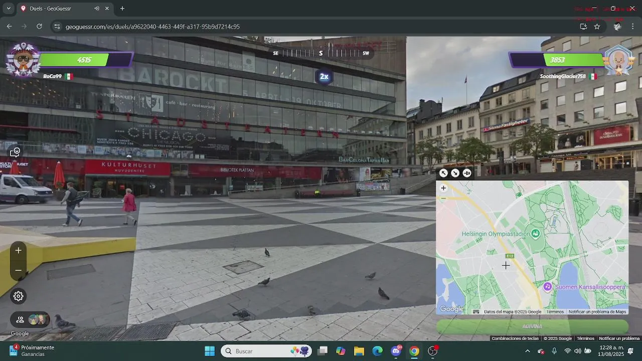The height and width of the screenshot is (361, 642).
Task: Open Task View on taskbar
Action: pyautogui.click(x=323, y=351)
